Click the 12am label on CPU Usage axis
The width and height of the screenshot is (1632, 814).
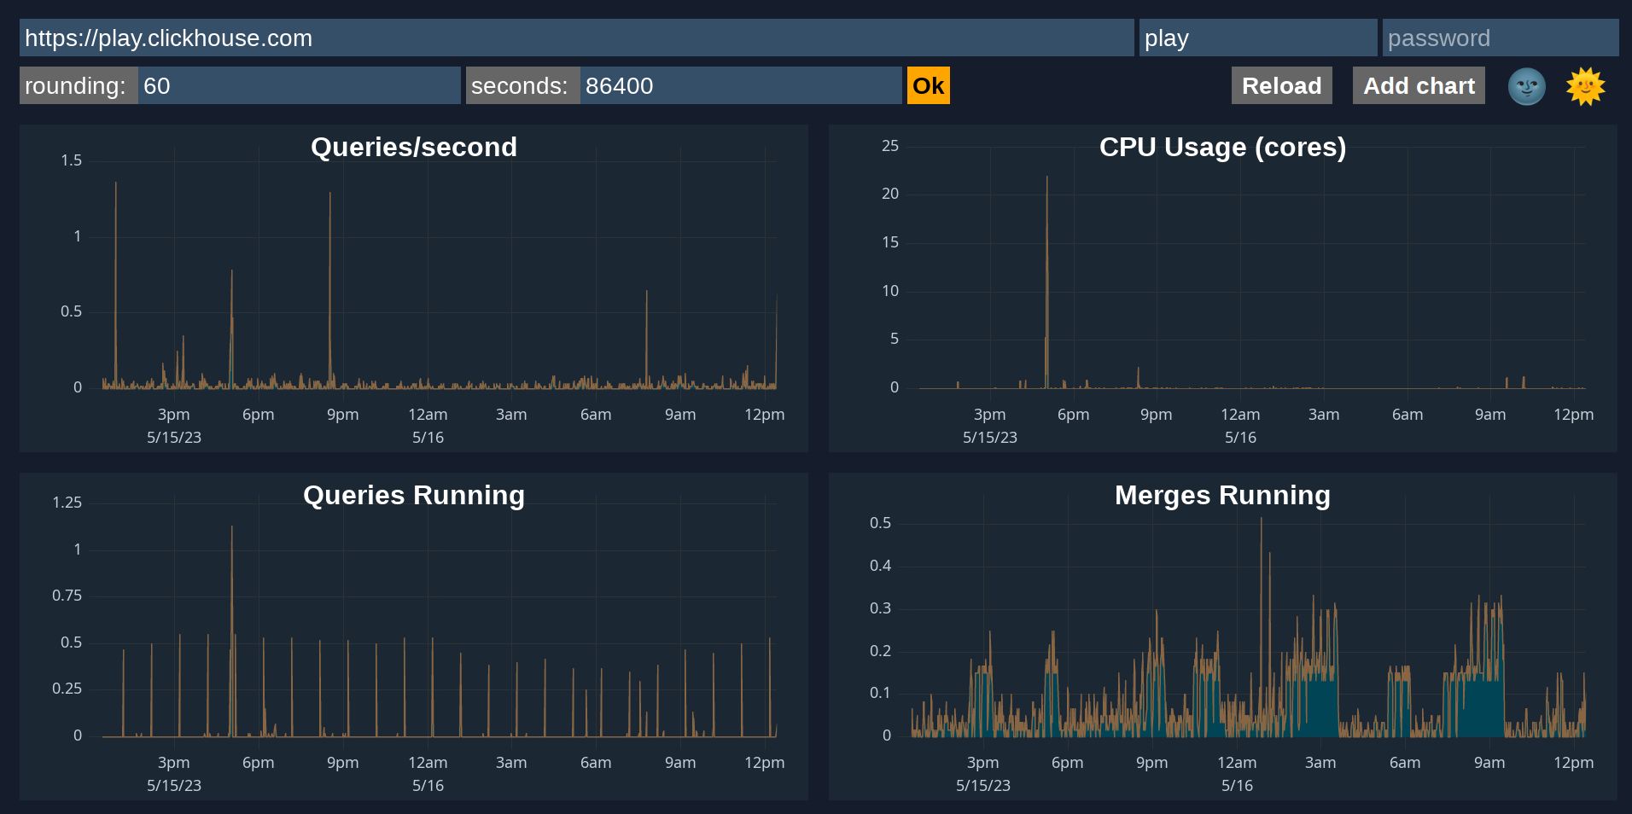coord(1240,415)
